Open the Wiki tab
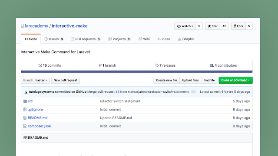The width and height of the screenshot is (278, 156). point(144,39)
